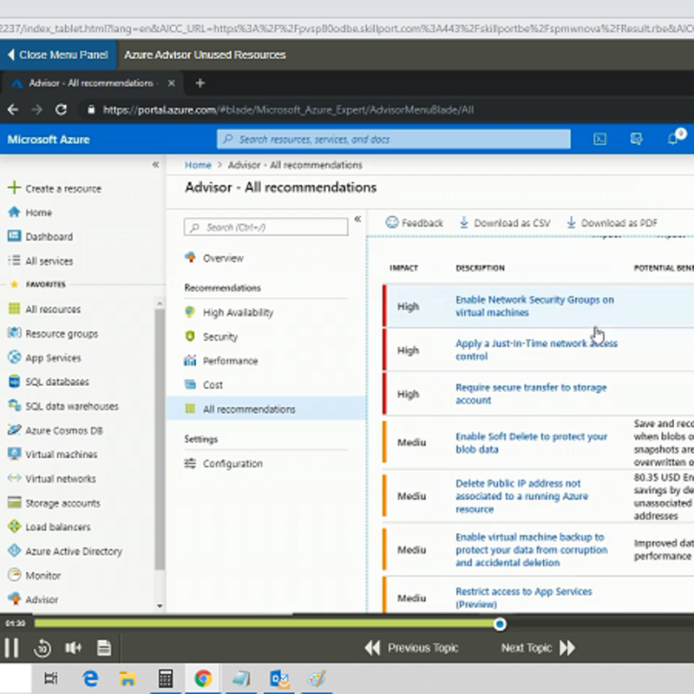Close the Menu Panel in the player

58,55
